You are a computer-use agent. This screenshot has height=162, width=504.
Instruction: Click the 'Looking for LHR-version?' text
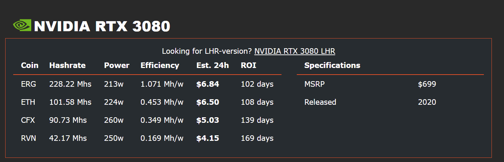coord(207,51)
